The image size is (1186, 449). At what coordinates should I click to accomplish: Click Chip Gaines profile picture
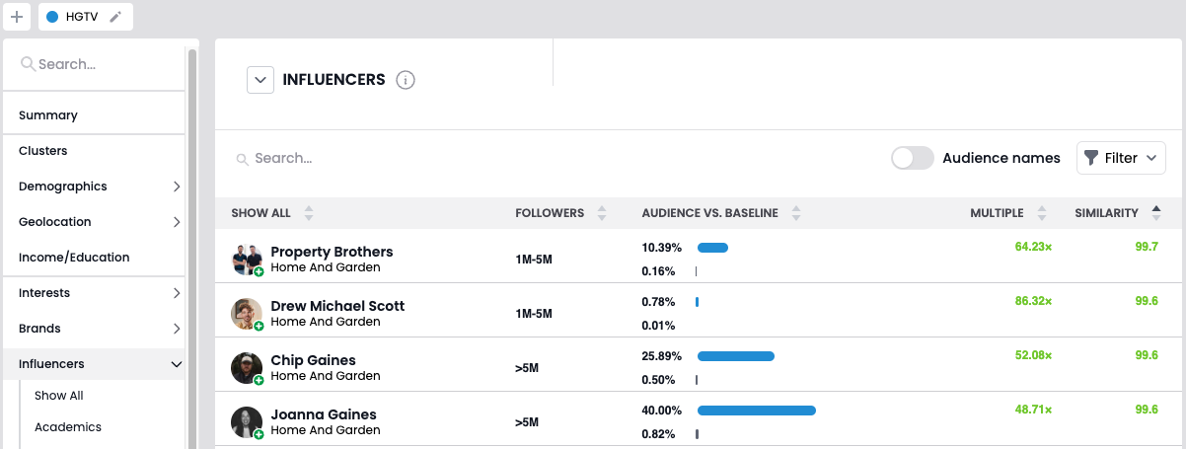point(247,368)
